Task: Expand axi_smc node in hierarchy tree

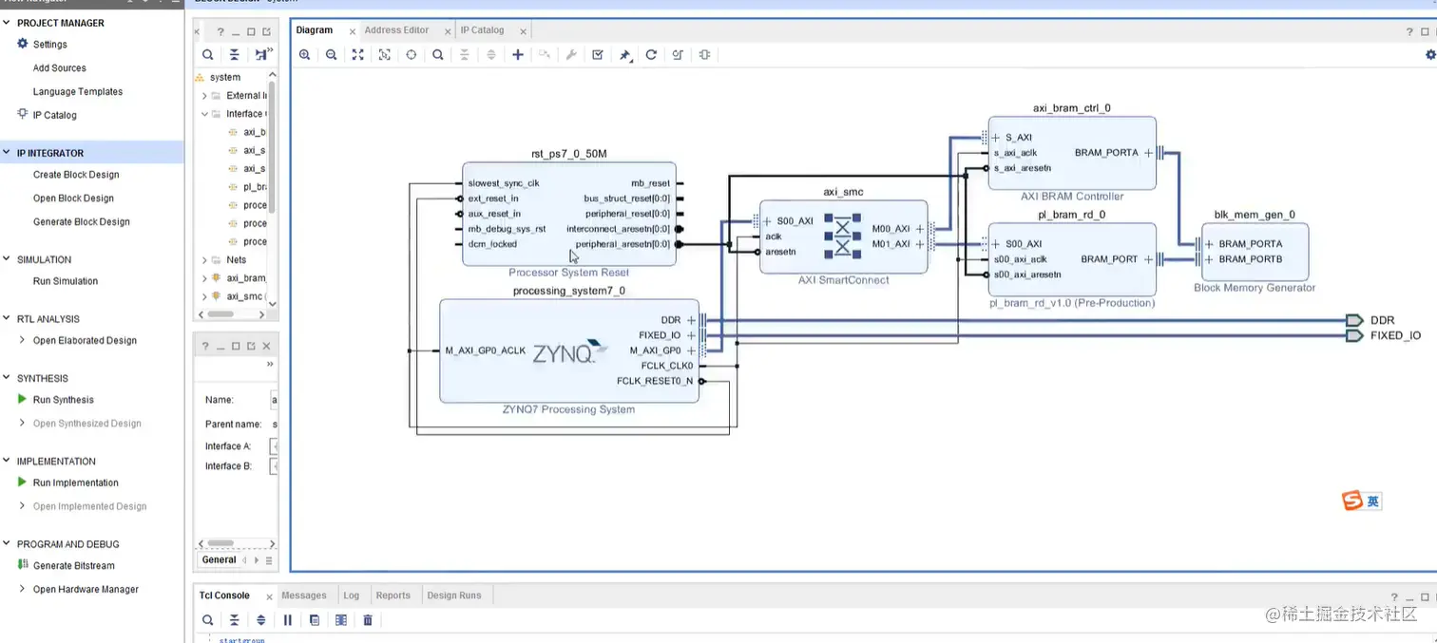Action: point(204,296)
